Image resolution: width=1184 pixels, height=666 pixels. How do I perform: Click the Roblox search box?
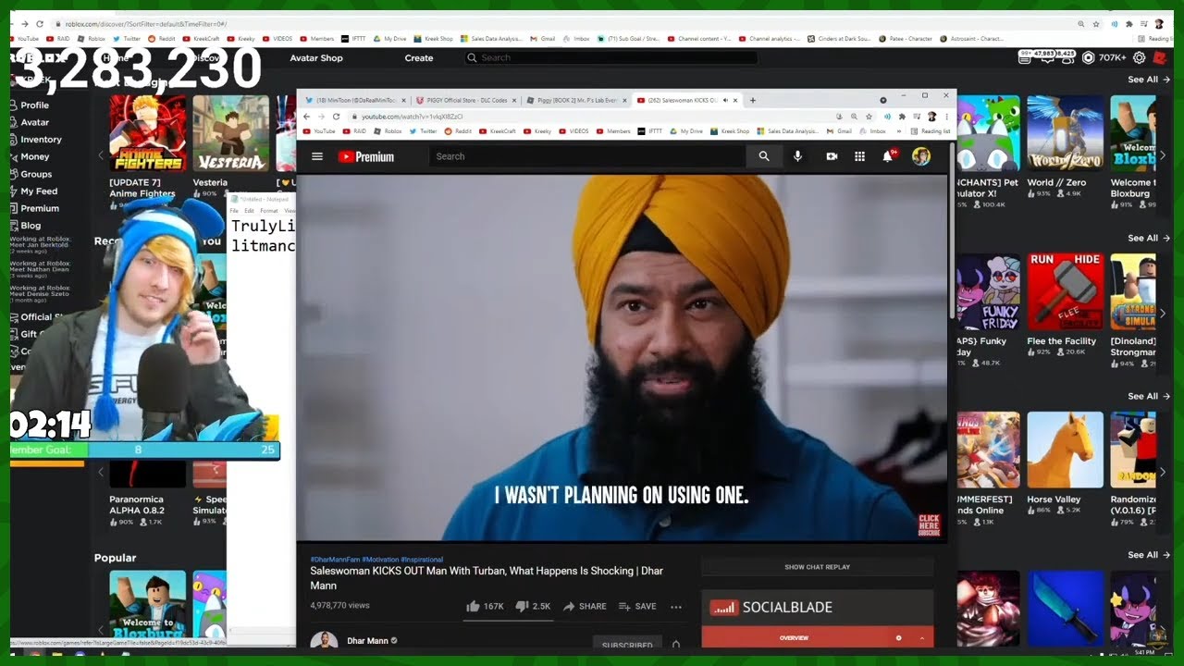click(x=610, y=57)
